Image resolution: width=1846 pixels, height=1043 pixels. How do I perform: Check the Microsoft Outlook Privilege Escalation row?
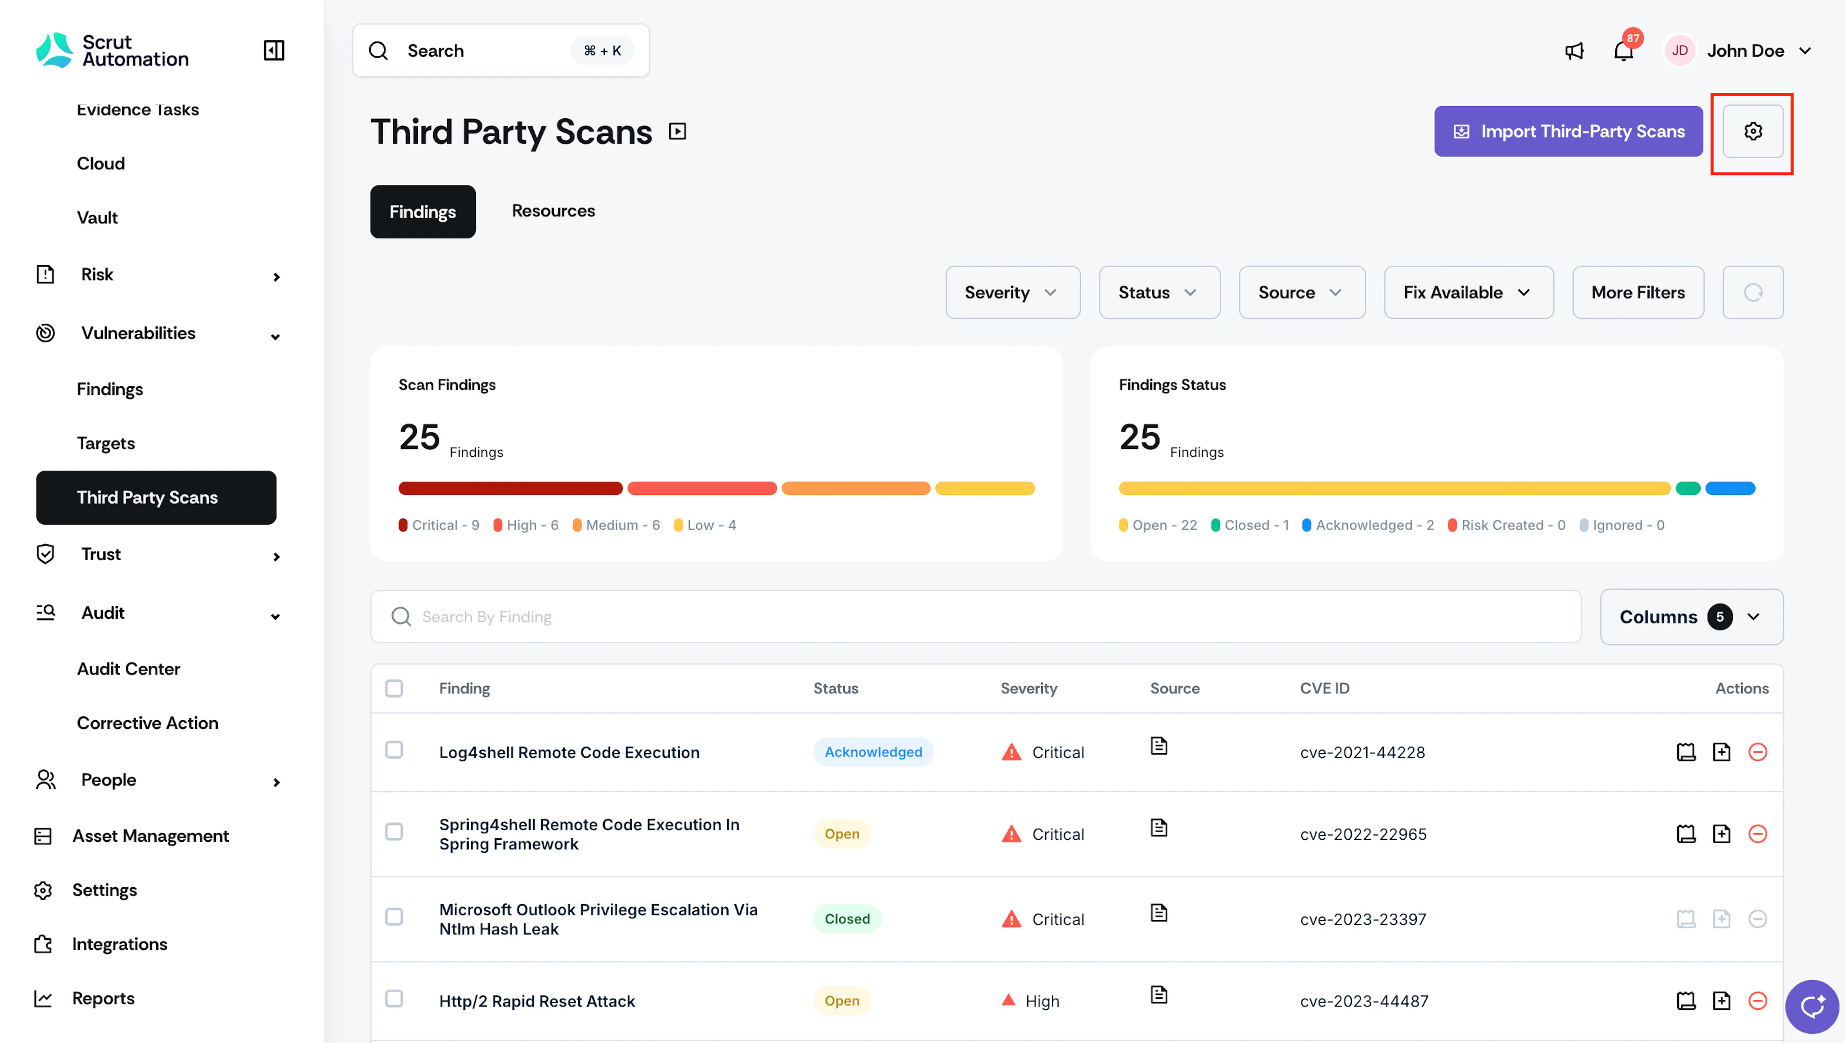coord(394,917)
